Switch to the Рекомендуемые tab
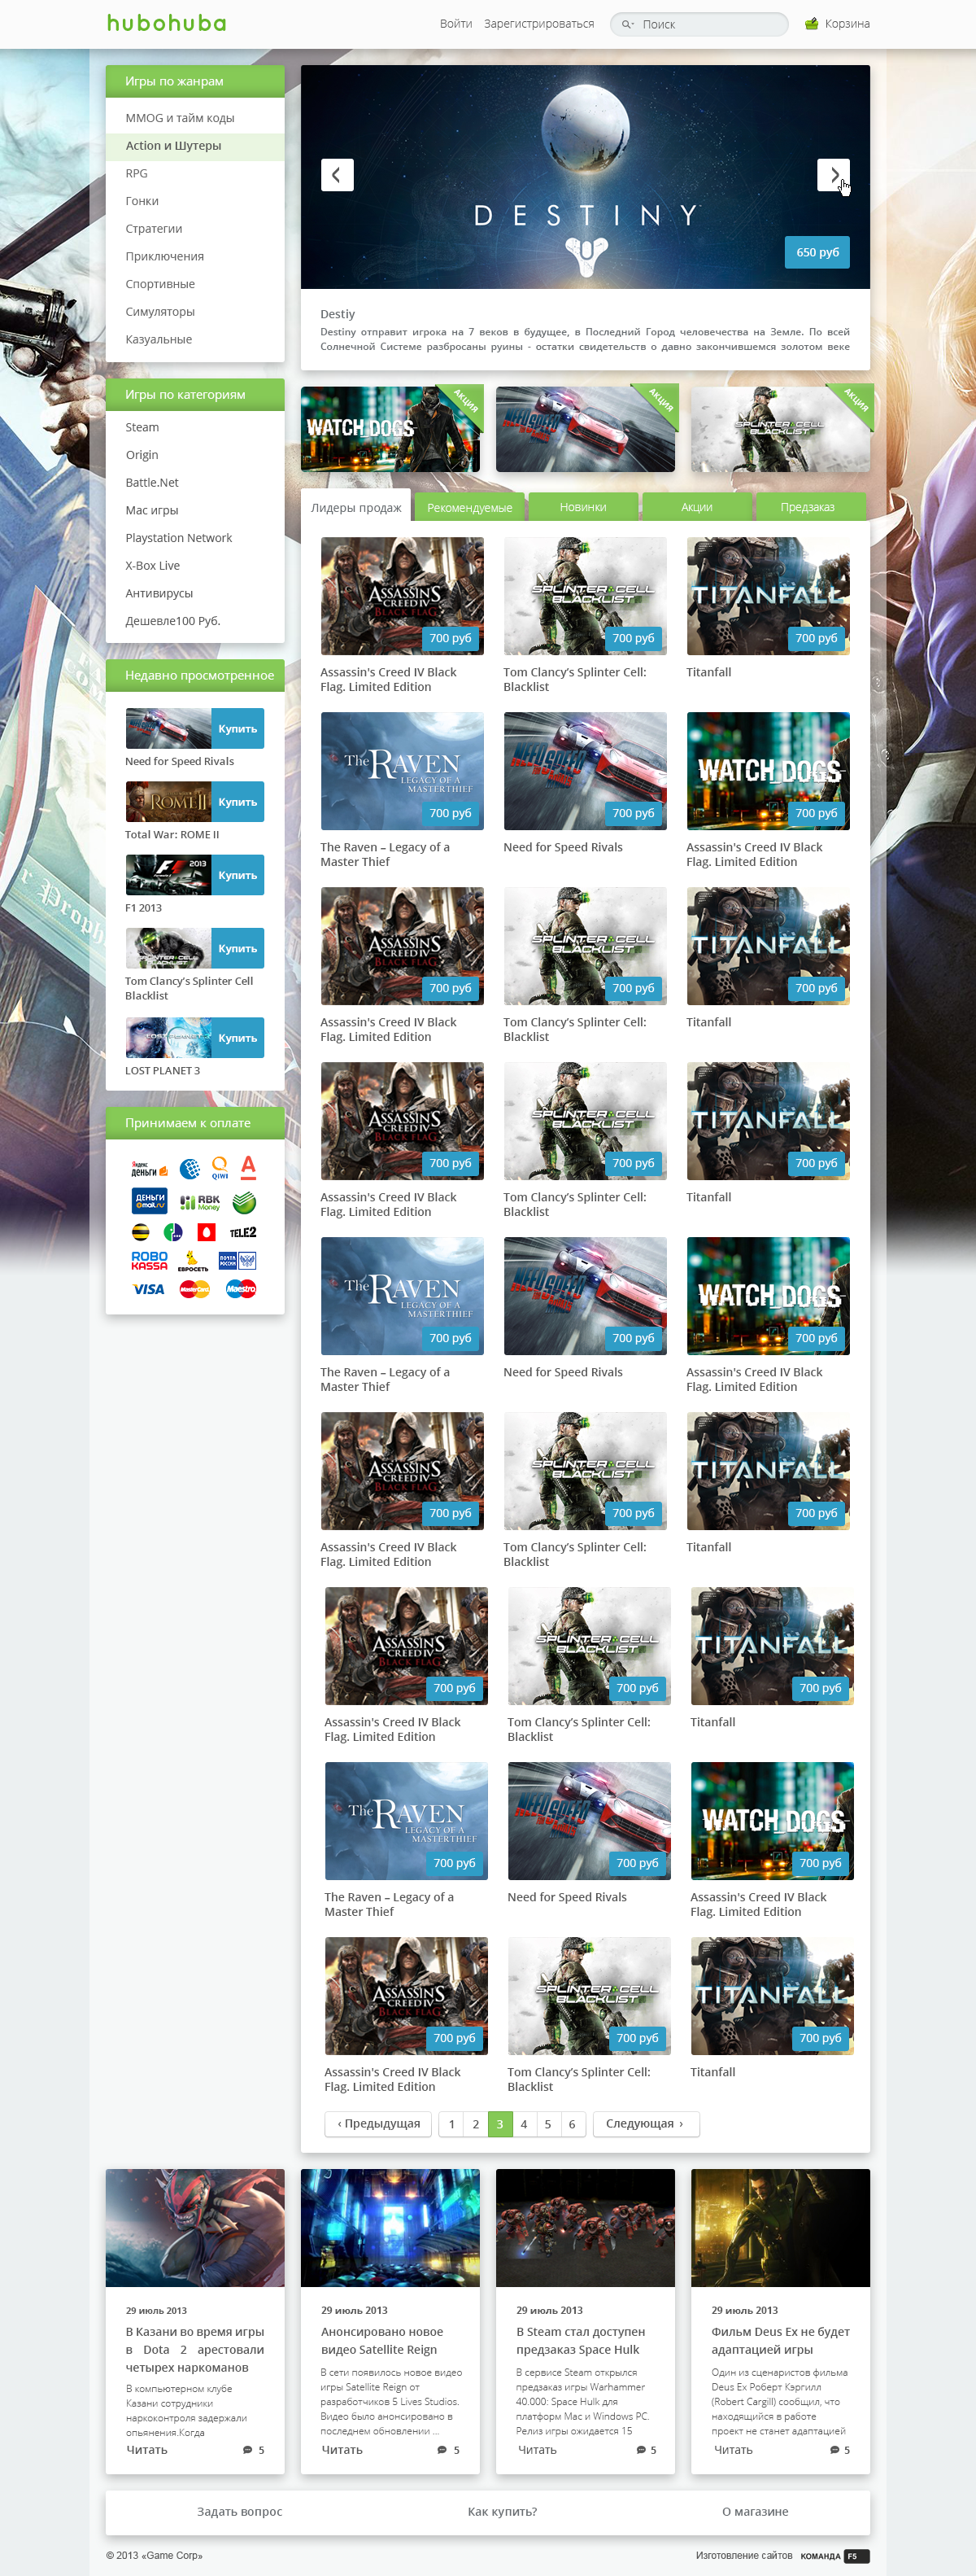 click(469, 507)
